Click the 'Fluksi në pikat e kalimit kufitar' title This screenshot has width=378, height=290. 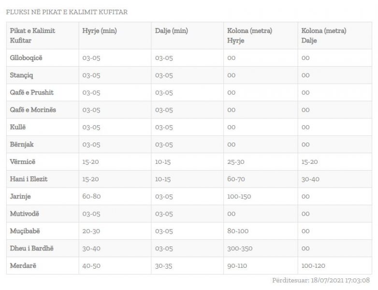[x=67, y=12]
